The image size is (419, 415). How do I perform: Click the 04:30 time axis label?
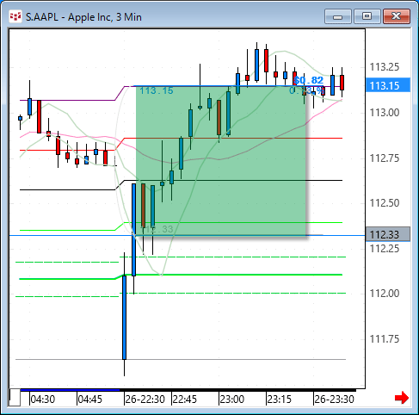click(42, 400)
